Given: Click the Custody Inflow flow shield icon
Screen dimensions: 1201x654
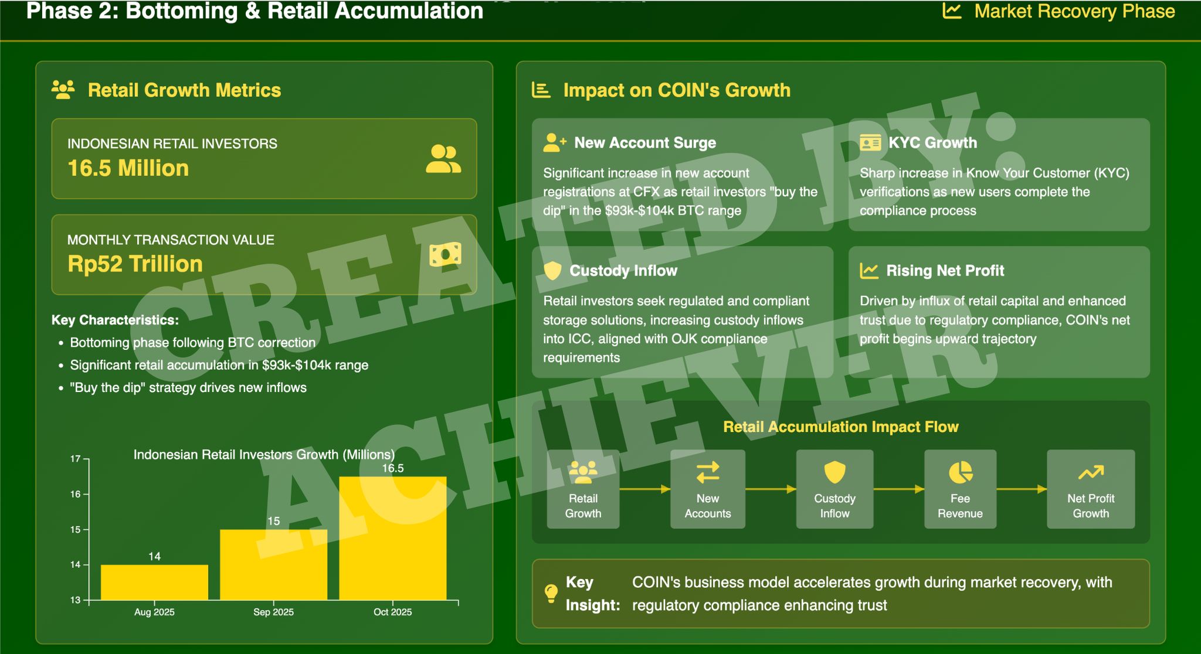Looking at the screenshot, I should pyautogui.click(x=834, y=472).
